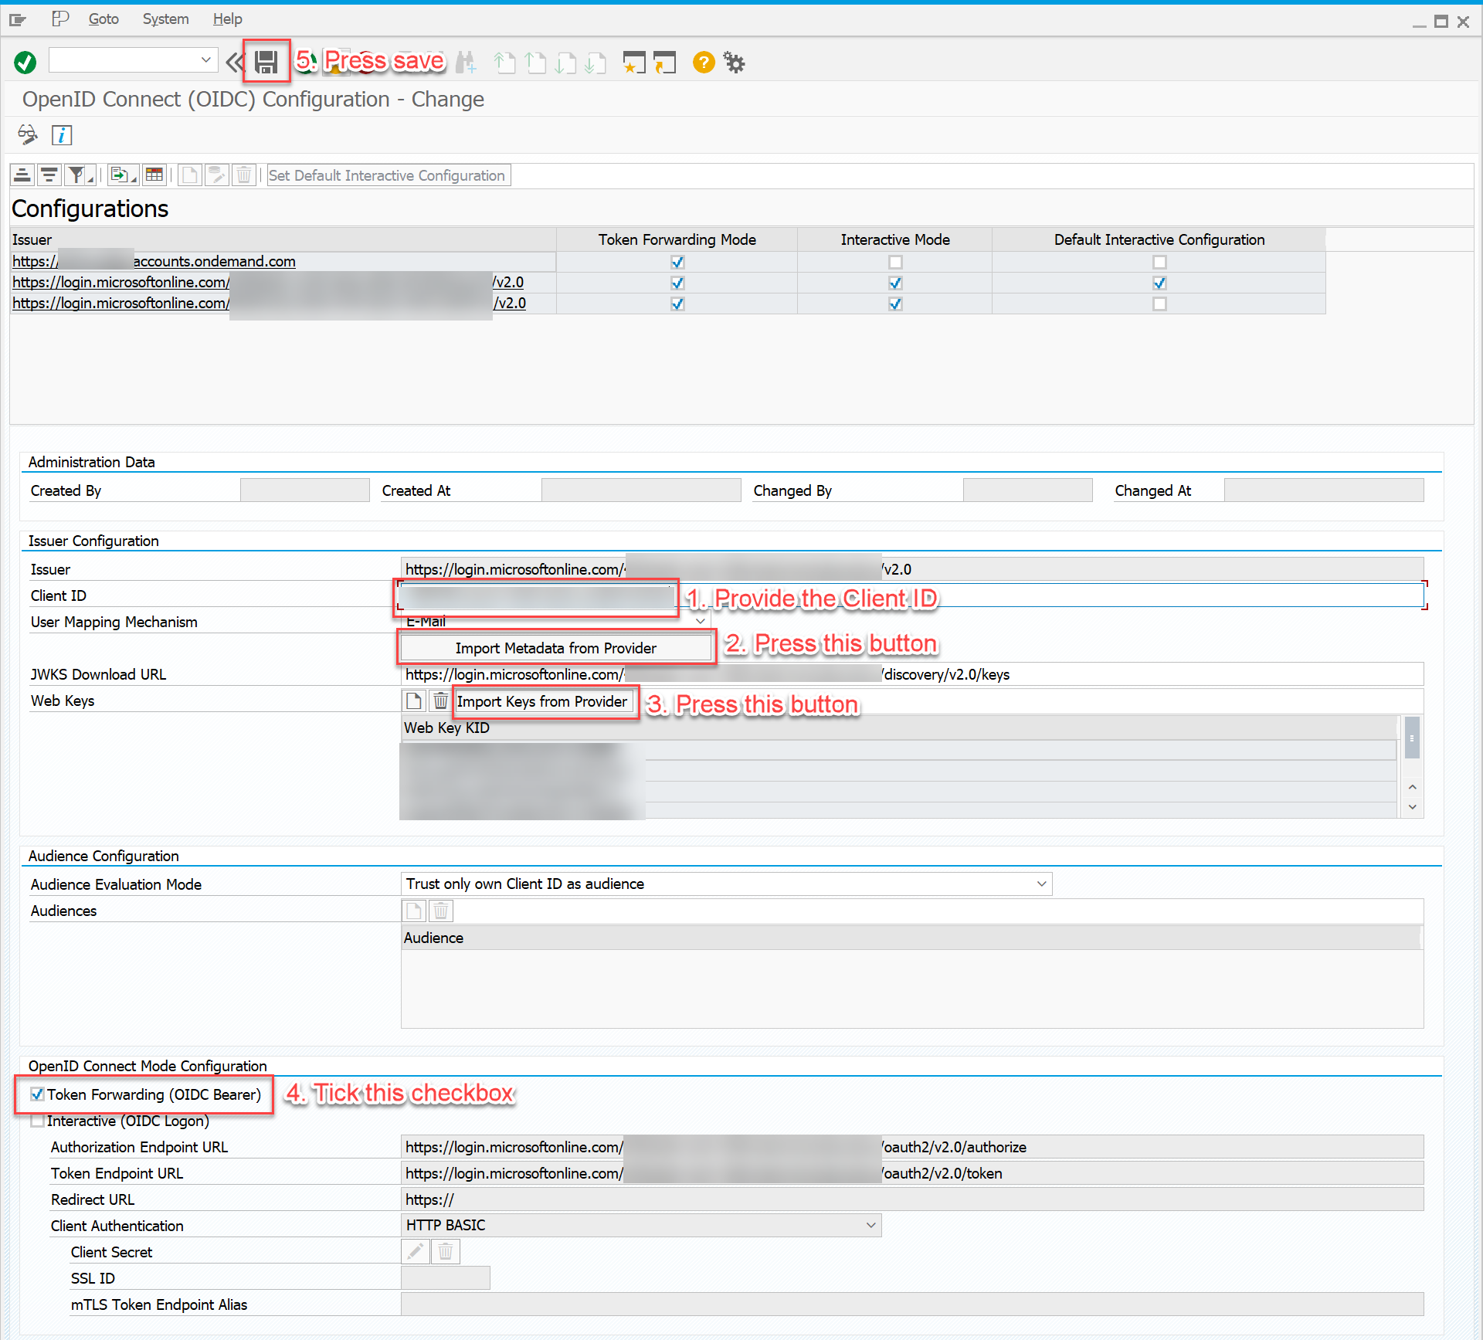The width and height of the screenshot is (1483, 1340).
Task: Open the Goto menu
Action: pos(104,18)
